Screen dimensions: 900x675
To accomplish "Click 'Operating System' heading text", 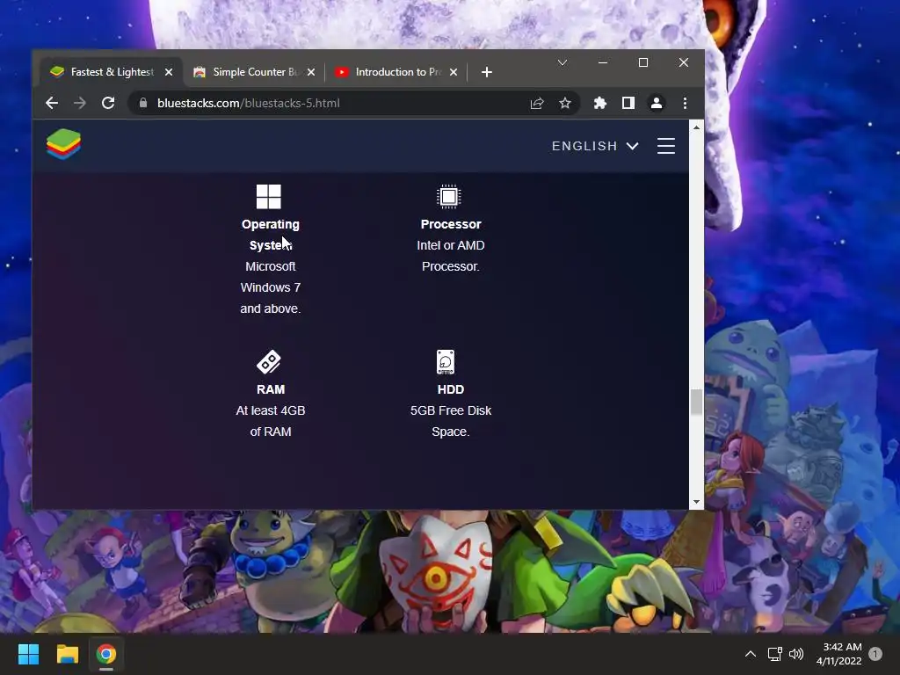I will [x=271, y=235].
